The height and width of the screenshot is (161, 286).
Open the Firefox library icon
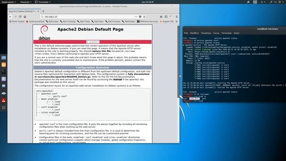pyautogui.click(x=161, y=17)
